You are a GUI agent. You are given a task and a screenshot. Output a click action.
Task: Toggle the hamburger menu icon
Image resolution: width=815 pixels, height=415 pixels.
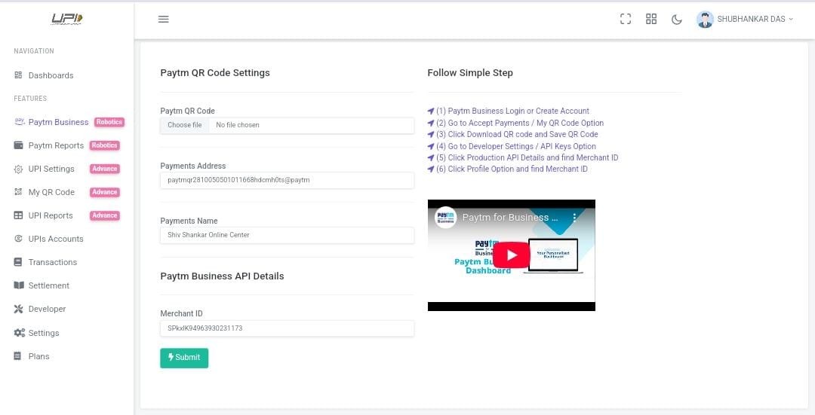click(x=163, y=19)
